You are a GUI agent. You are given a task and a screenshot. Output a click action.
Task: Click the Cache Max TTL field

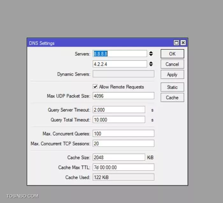pyautogui.click(x=123, y=167)
